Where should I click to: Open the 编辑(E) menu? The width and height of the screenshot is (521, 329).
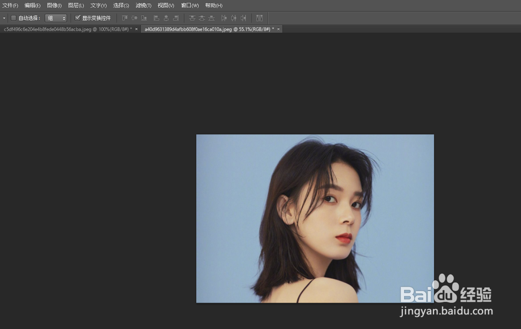point(32,6)
